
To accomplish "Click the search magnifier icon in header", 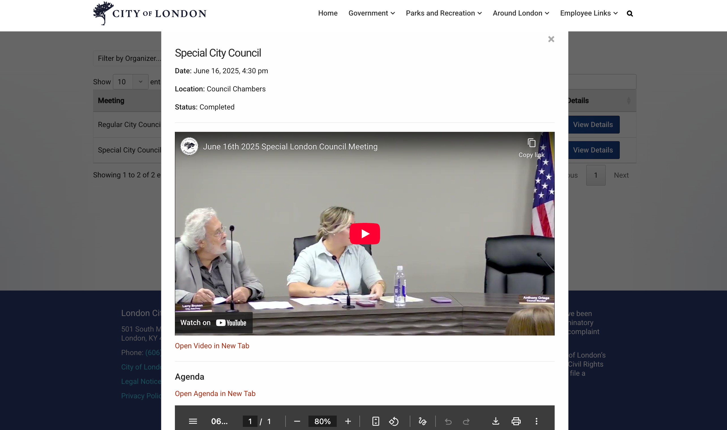I will [630, 13].
